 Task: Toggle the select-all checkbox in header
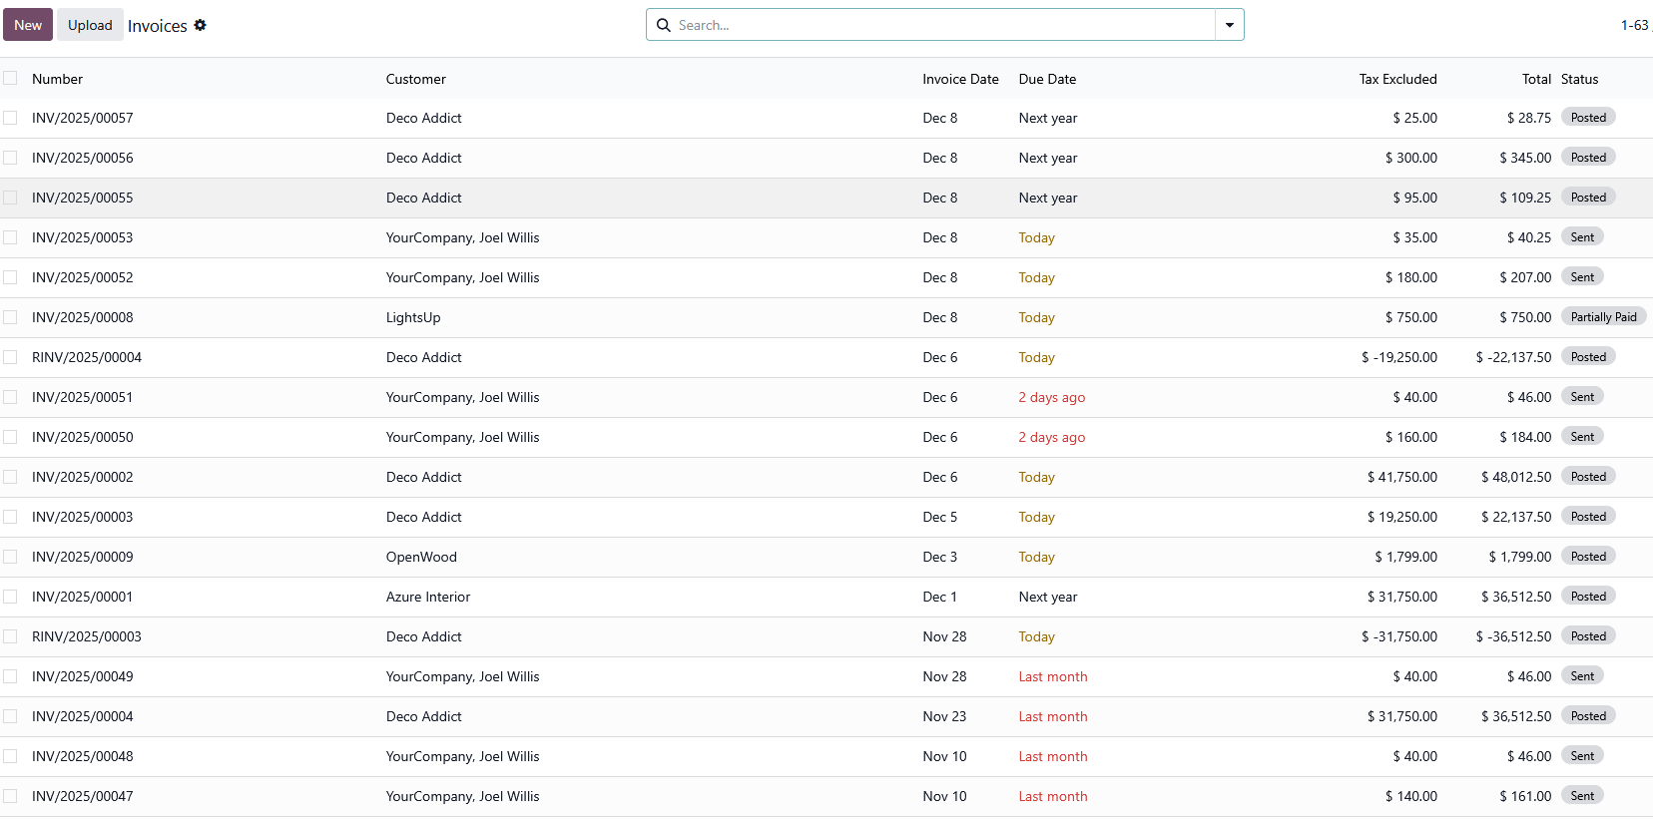[x=10, y=78]
